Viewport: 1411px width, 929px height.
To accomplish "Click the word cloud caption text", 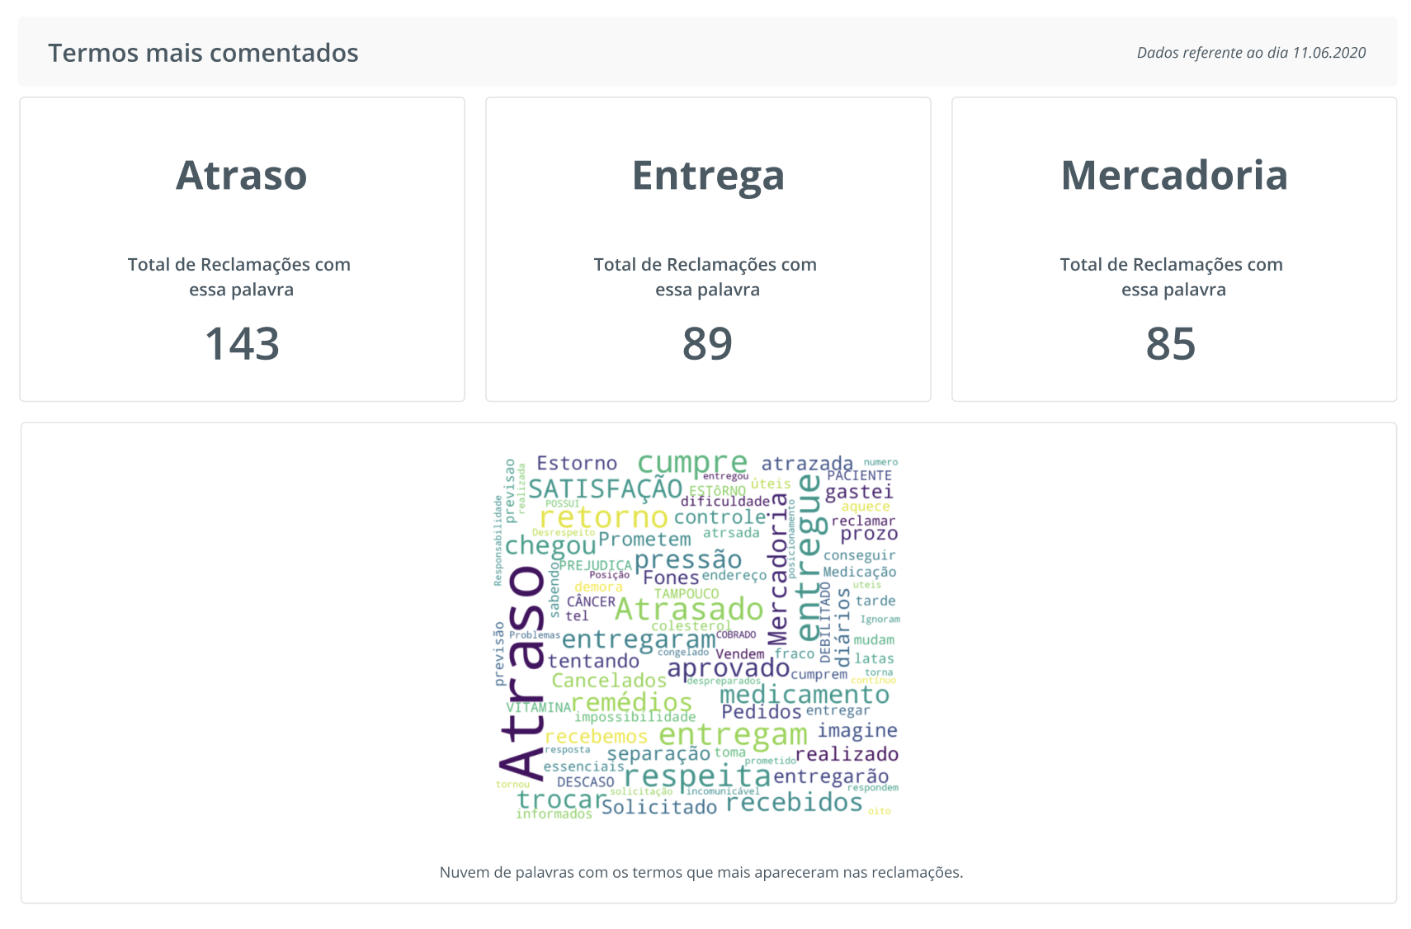I will [701, 872].
